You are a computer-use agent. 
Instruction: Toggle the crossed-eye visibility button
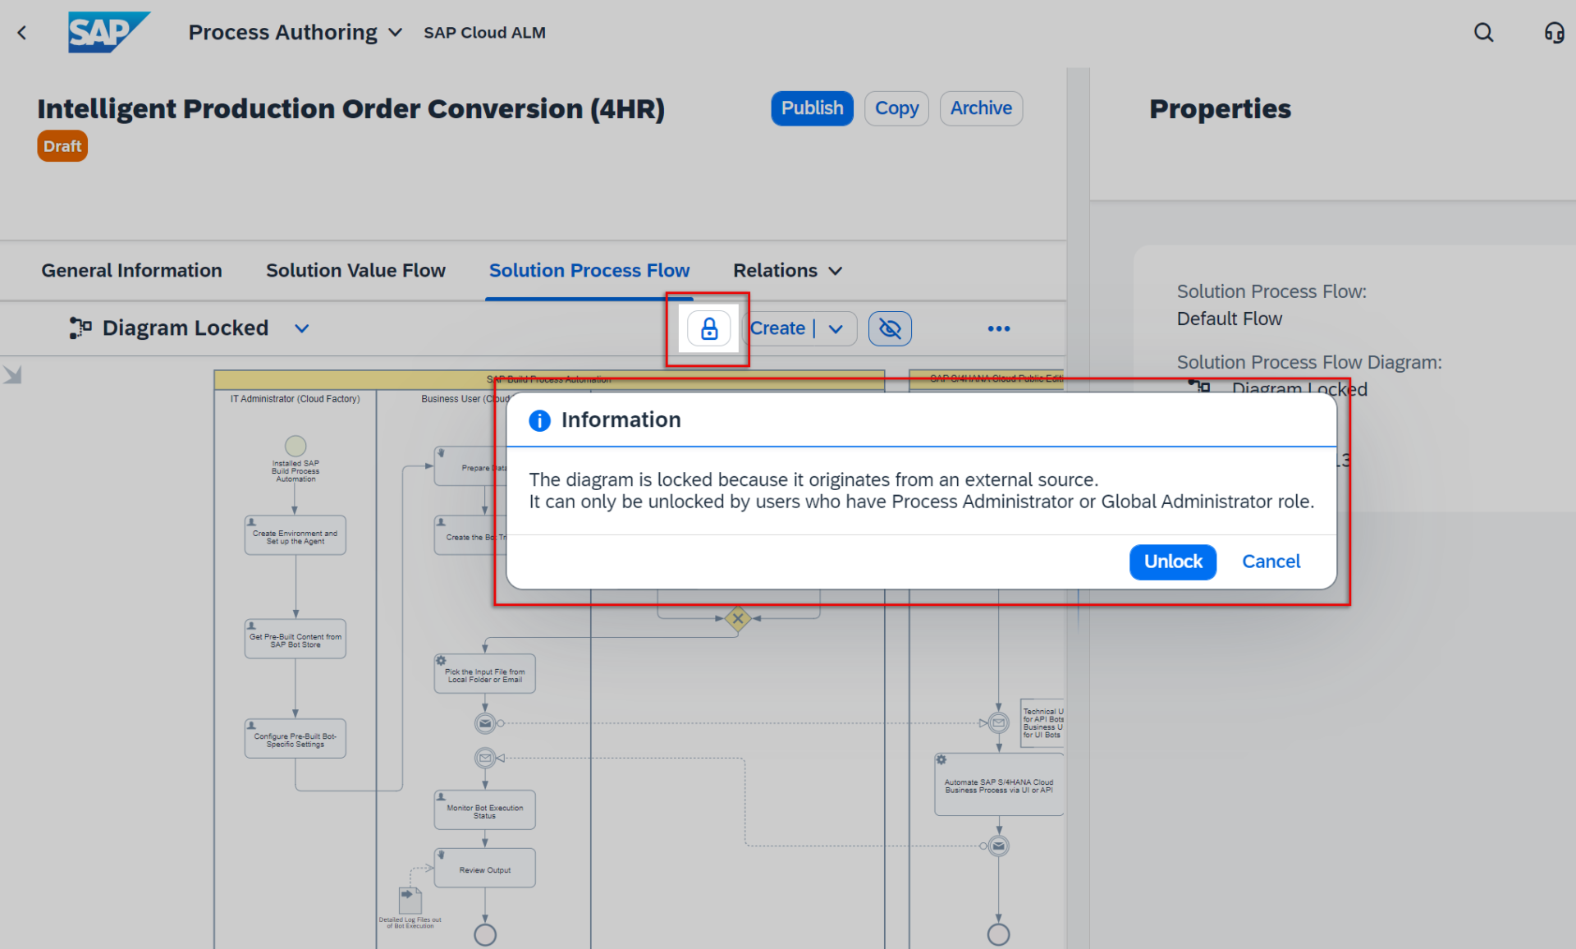890,328
